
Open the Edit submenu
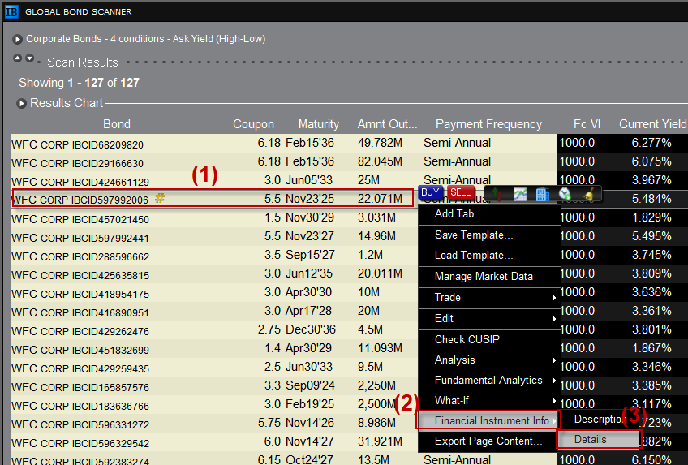click(490, 318)
